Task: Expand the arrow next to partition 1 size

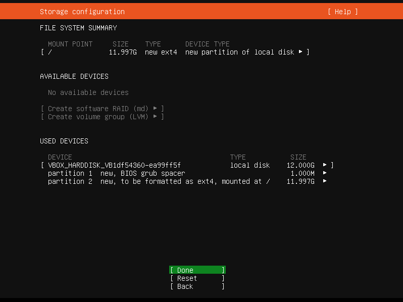Action: click(325, 173)
